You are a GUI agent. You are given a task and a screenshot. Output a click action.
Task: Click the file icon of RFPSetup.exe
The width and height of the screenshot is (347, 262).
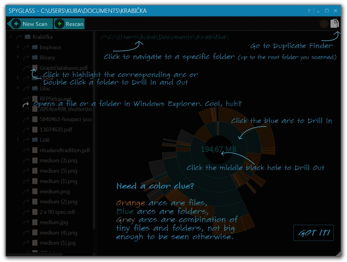[35, 99]
